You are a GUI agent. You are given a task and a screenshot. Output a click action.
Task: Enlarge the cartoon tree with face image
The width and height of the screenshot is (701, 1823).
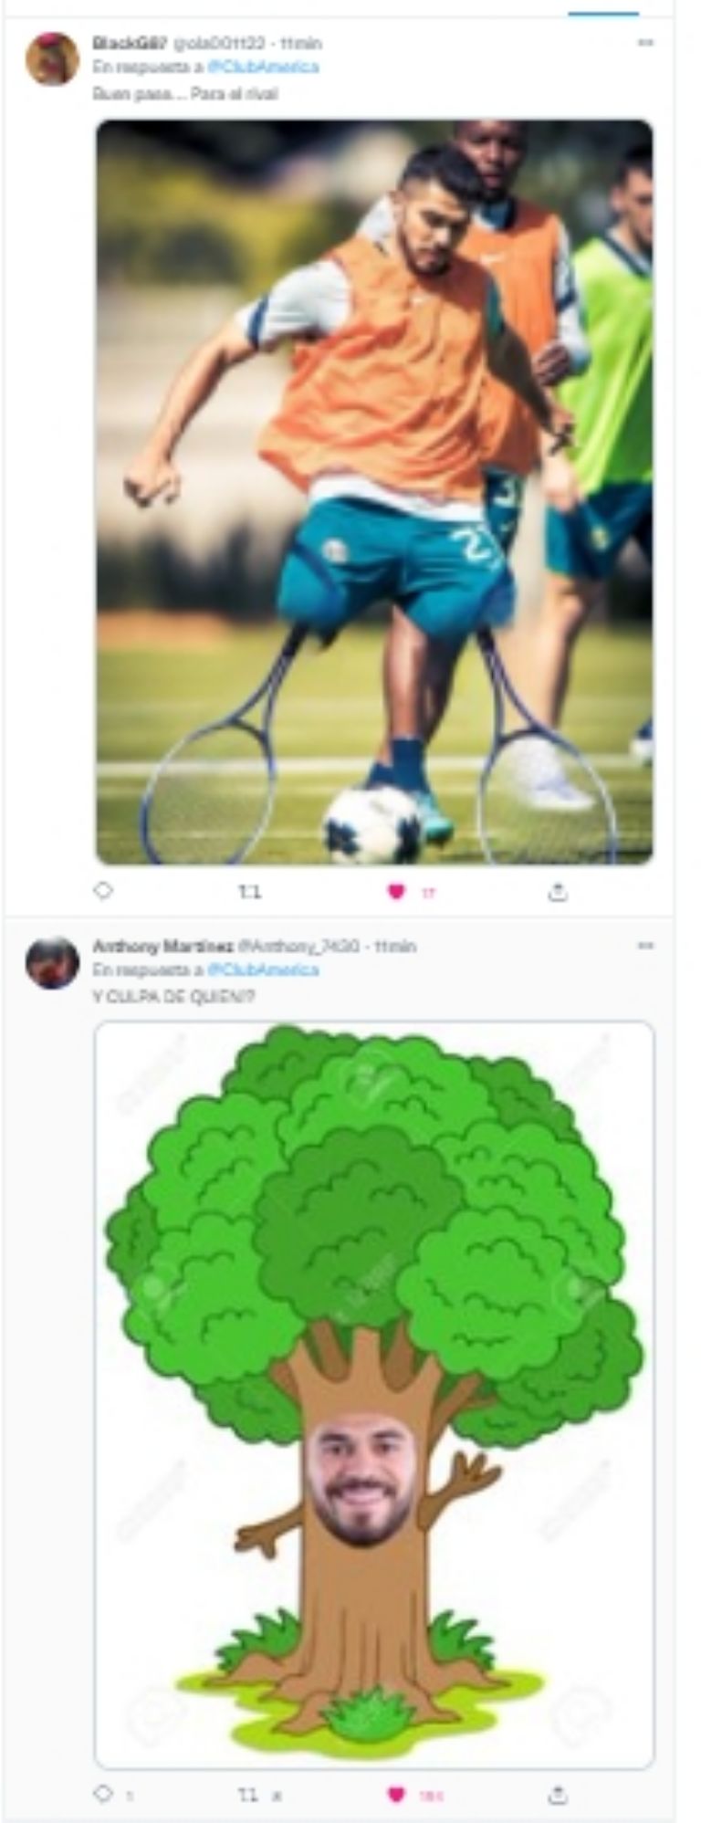point(374,1395)
